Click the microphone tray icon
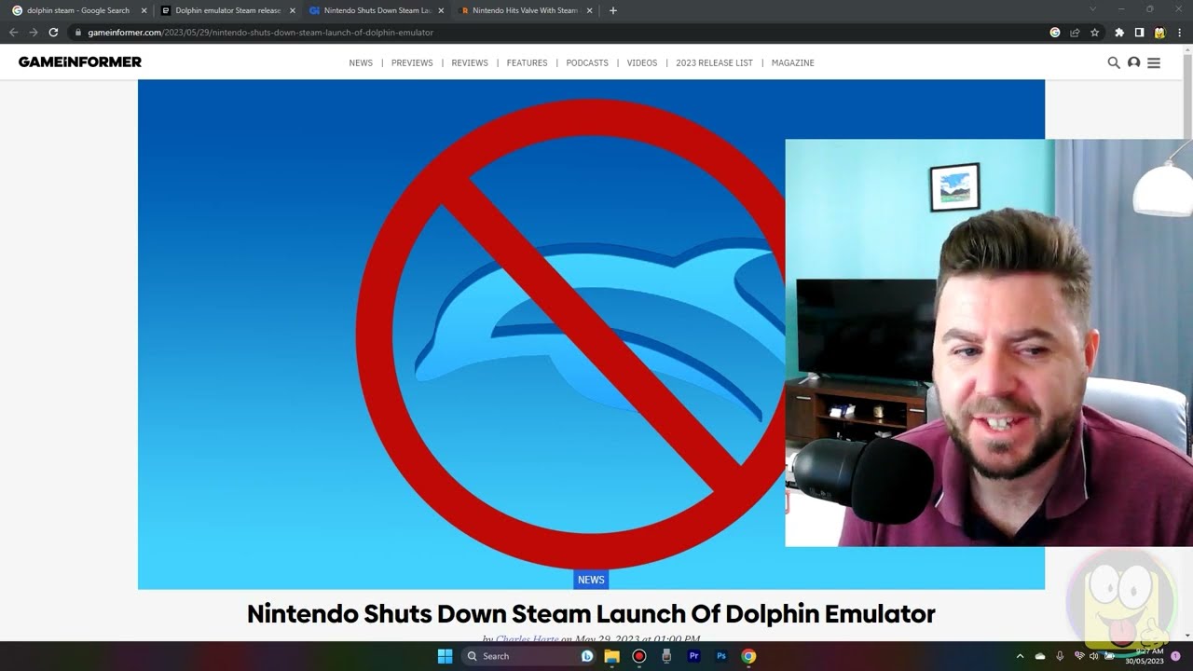Image resolution: width=1193 pixels, height=671 pixels. pos(1060,656)
